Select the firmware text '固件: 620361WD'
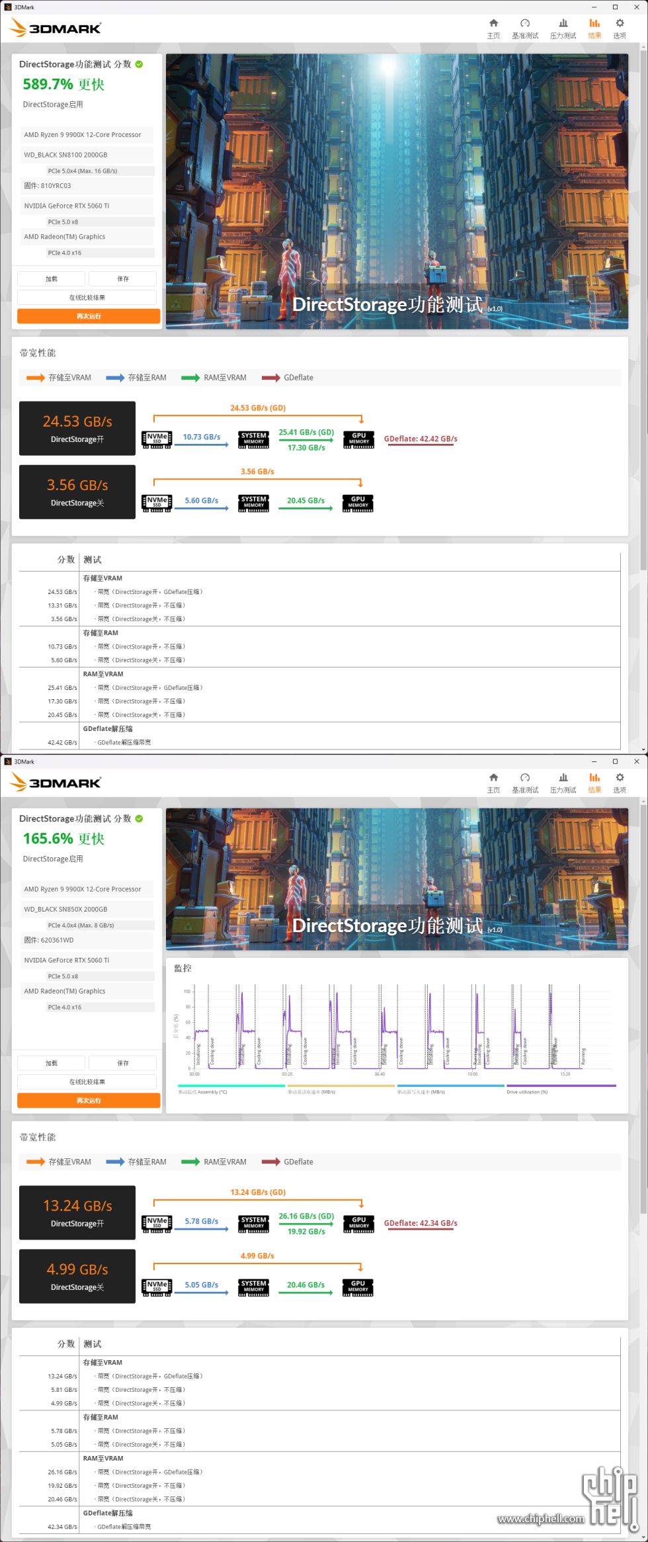This screenshot has height=1542, width=648. click(49, 940)
